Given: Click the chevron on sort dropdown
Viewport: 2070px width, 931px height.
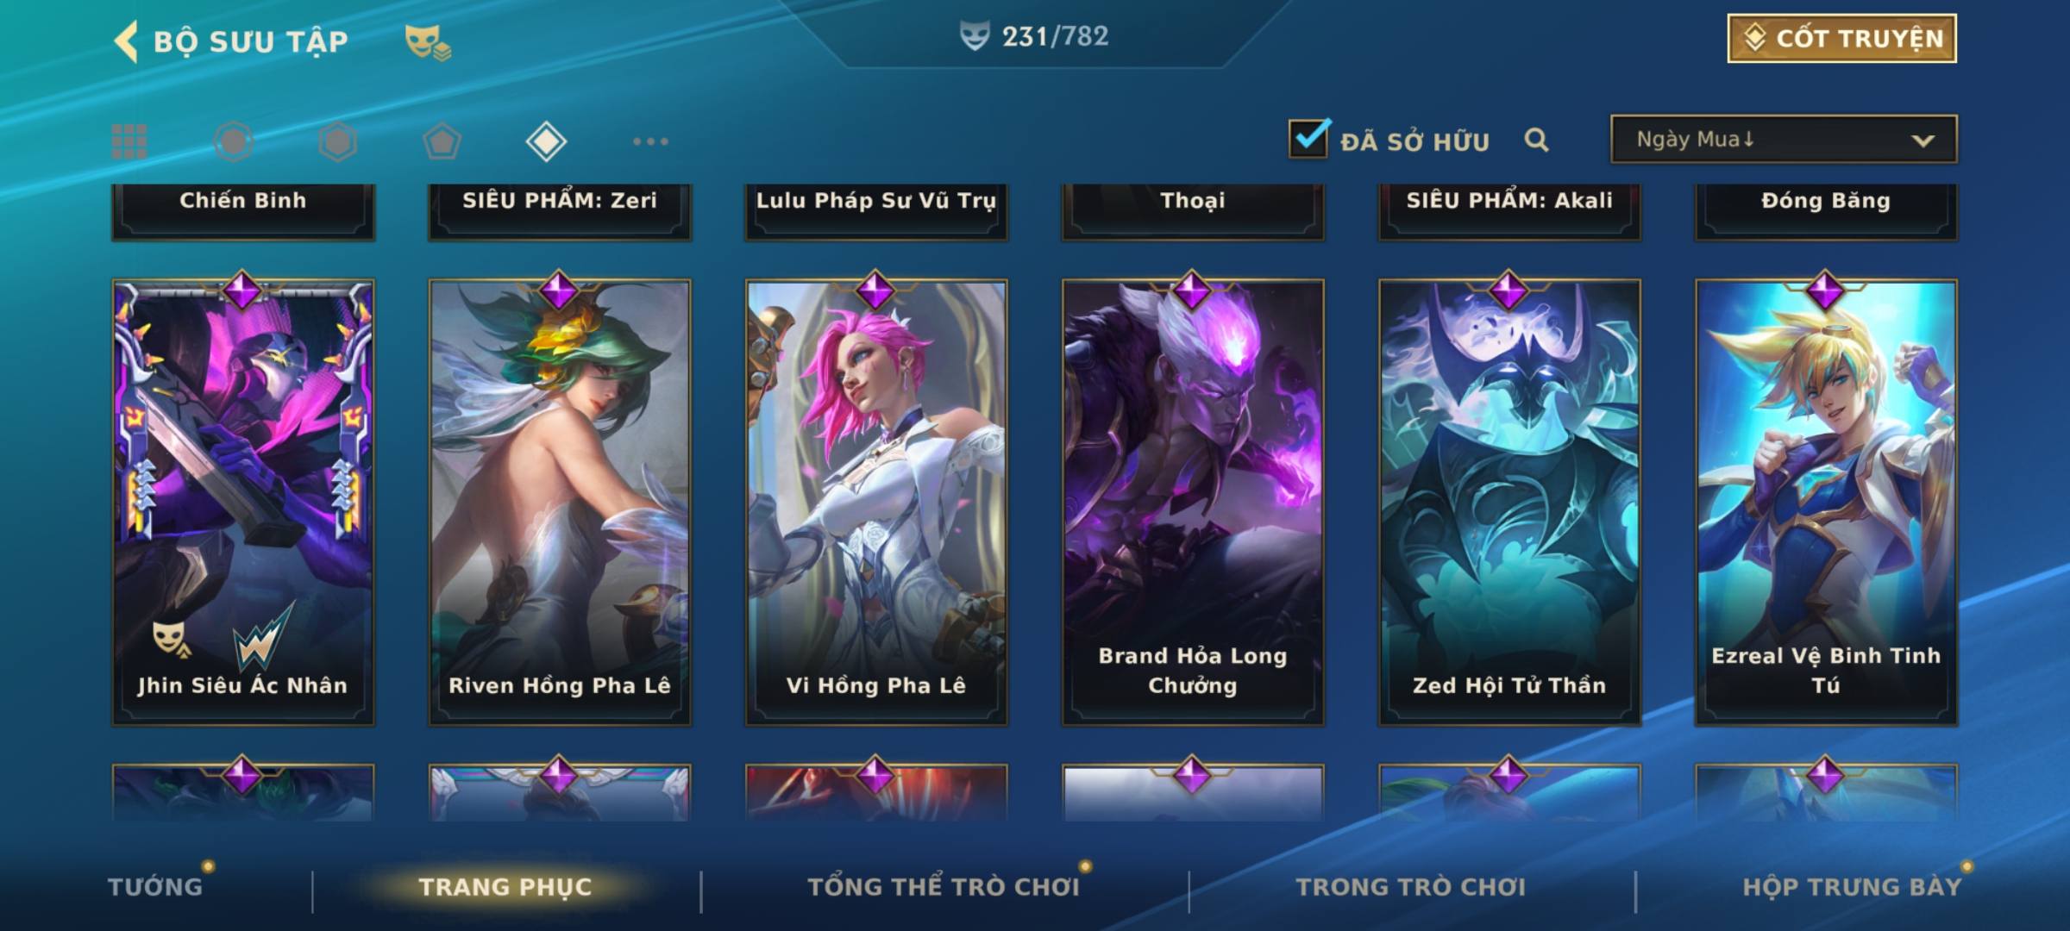Looking at the screenshot, I should (1923, 141).
